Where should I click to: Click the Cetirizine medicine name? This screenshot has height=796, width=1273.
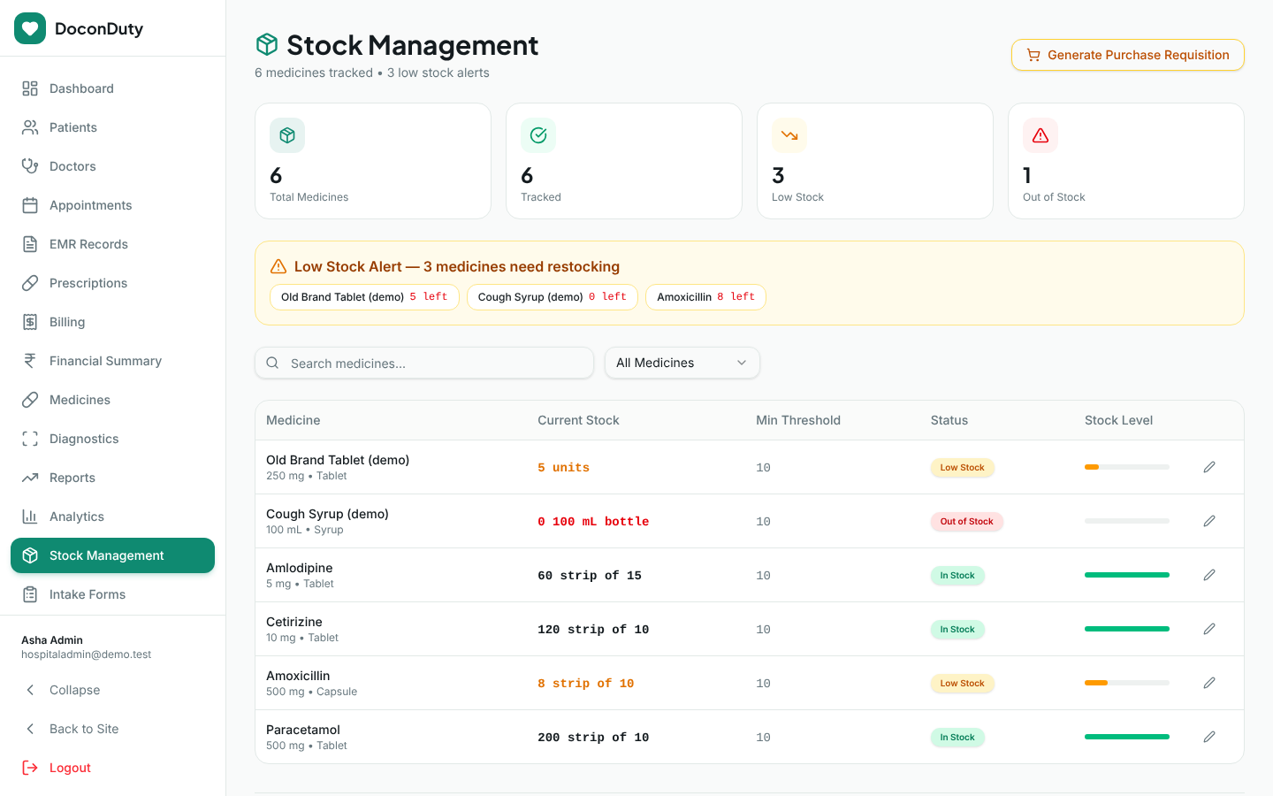point(294,622)
